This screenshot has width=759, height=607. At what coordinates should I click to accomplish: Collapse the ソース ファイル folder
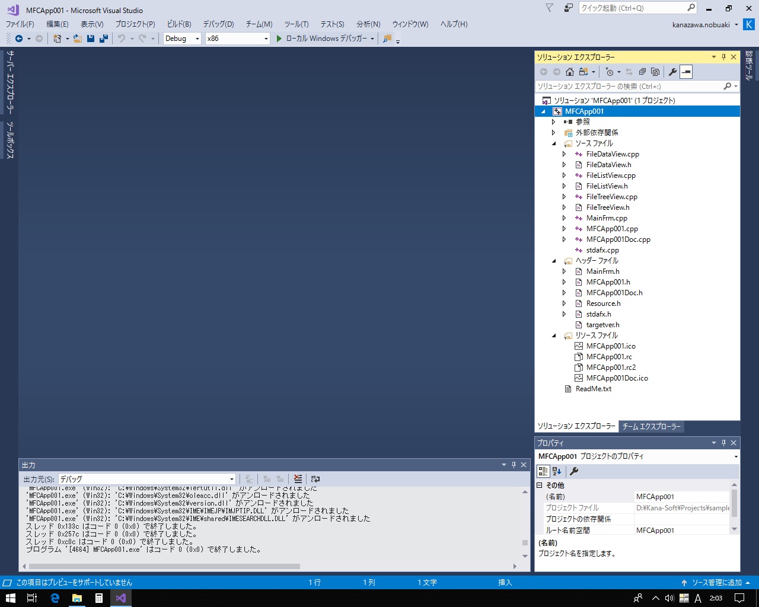[x=554, y=143]
